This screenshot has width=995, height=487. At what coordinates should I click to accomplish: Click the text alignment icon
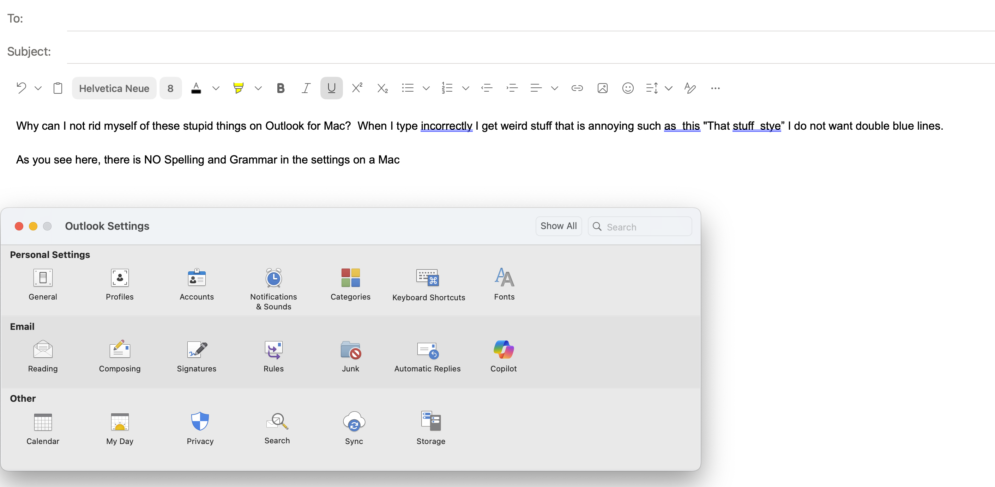pos(536,88)
